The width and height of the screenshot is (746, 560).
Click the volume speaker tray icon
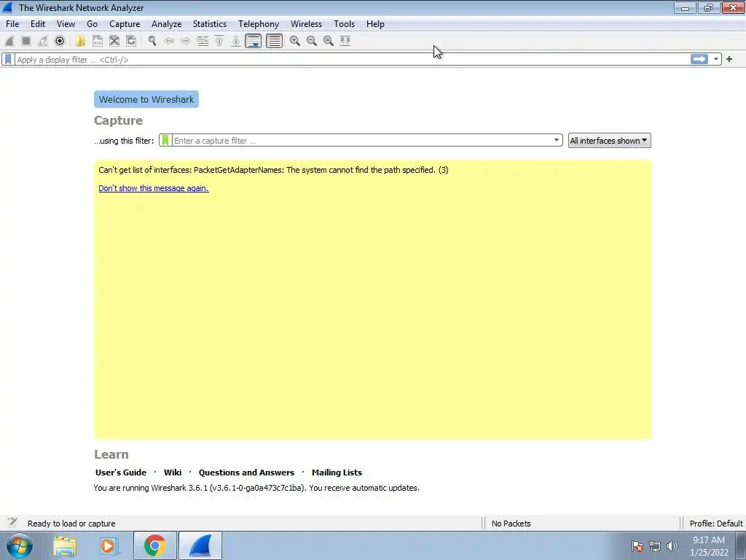672,546
